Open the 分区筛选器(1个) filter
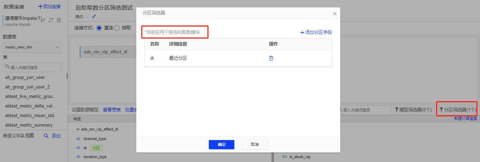This screenshot has width=480, height=162. click(456, 110)
